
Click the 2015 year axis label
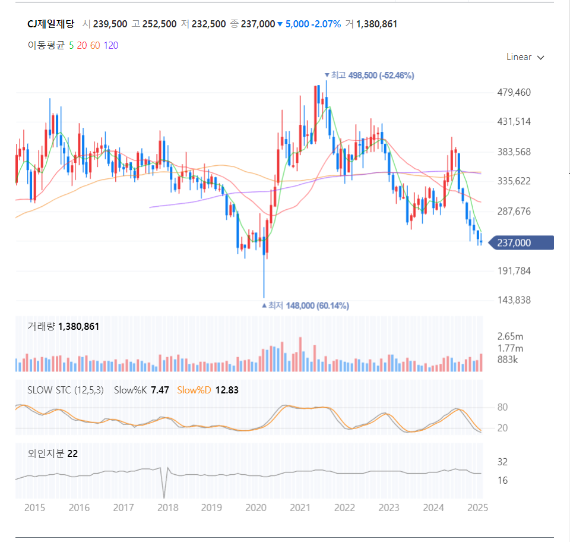(34, 508)
